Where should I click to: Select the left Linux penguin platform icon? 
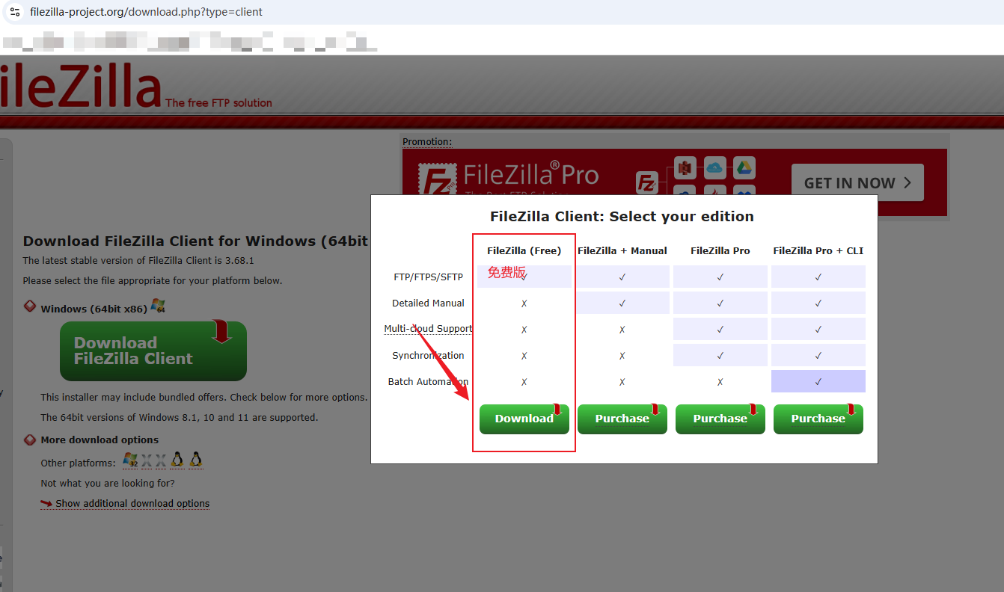coord(177,460)
